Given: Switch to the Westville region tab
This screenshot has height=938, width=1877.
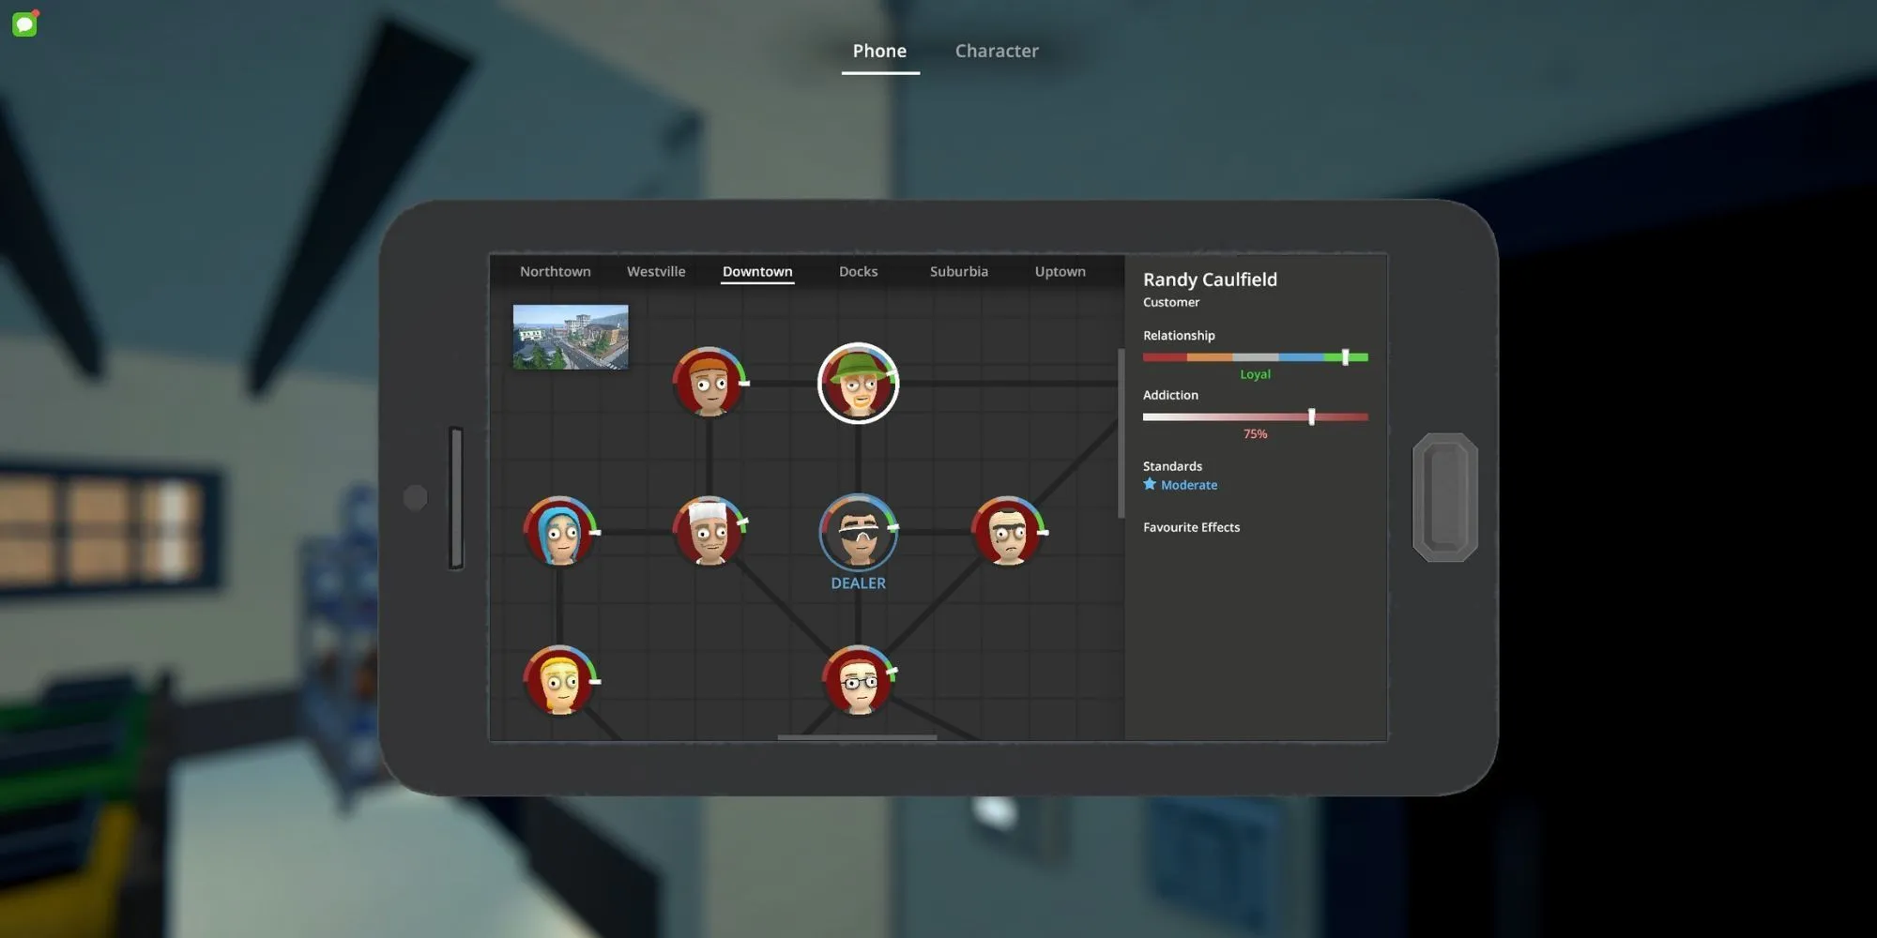Looking at the screenshot, I should [x=656, y=271].
